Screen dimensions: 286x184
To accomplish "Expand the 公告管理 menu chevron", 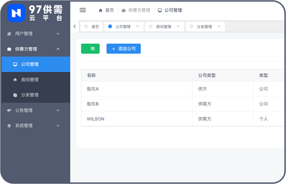I will [58, 110].
